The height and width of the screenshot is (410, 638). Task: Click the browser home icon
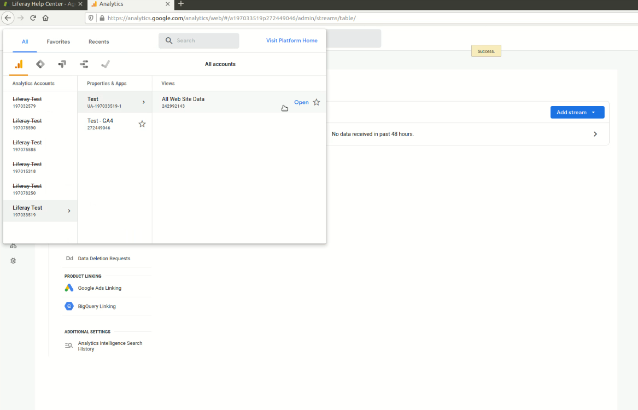point(45,18)
